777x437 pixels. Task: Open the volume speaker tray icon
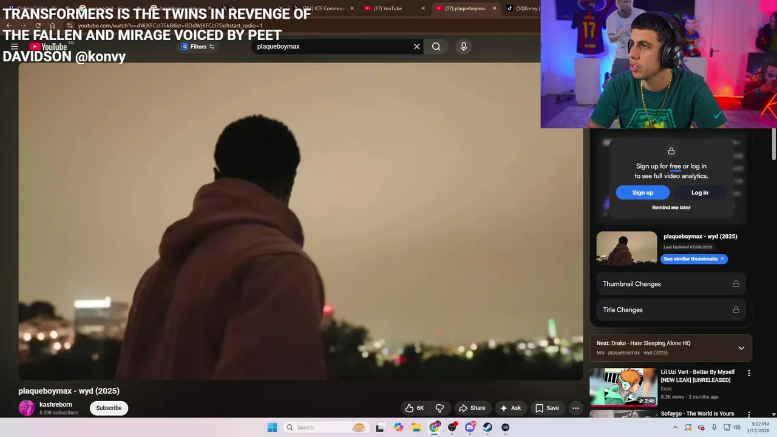pos(737,427)
